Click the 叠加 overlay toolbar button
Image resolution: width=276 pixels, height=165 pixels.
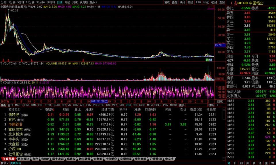tap(175, 2)
